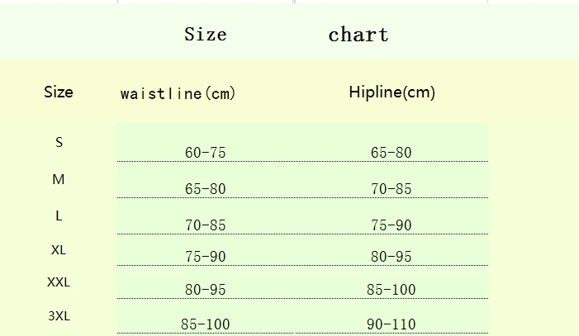Select hipline value 85-100 for XXL

(x=391, y=290)
